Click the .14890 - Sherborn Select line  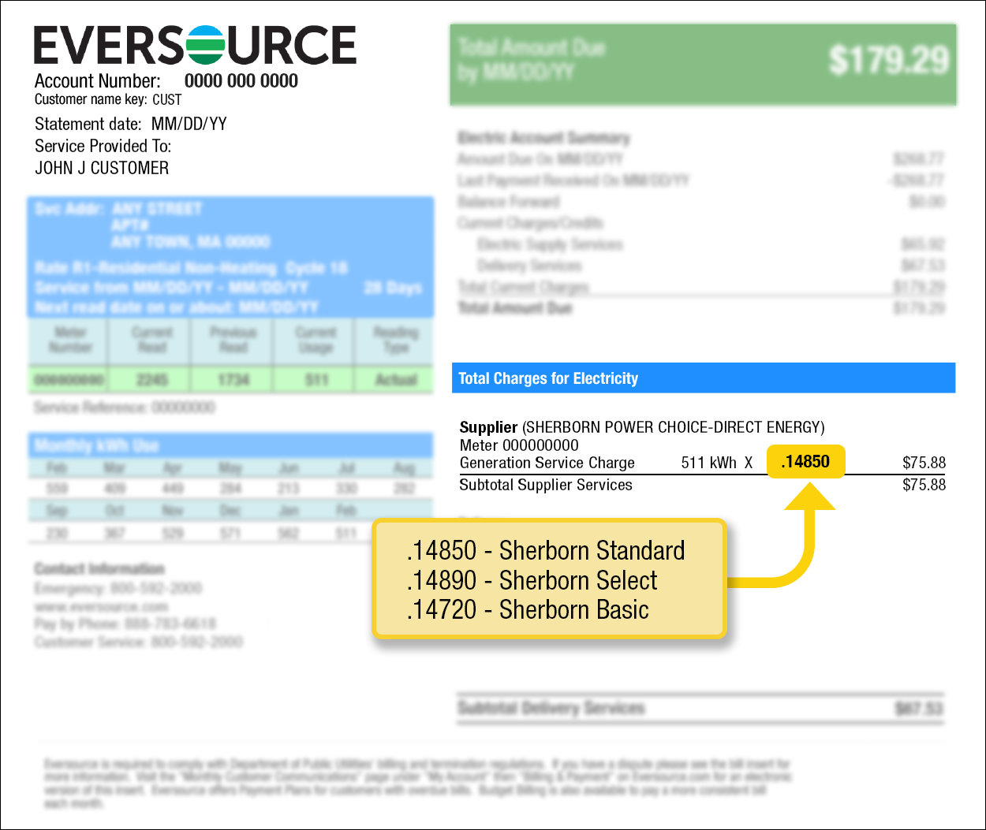click(532, 580)
